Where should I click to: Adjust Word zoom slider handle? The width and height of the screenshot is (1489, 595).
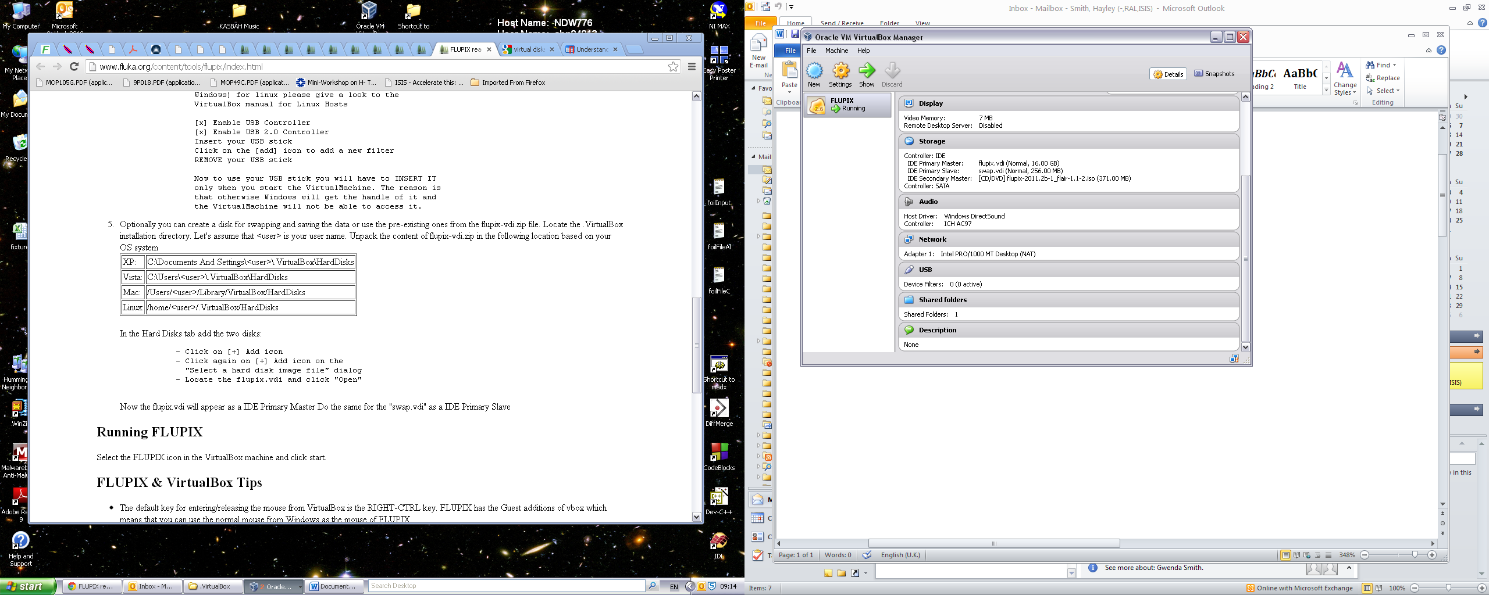click(1415, 555)
